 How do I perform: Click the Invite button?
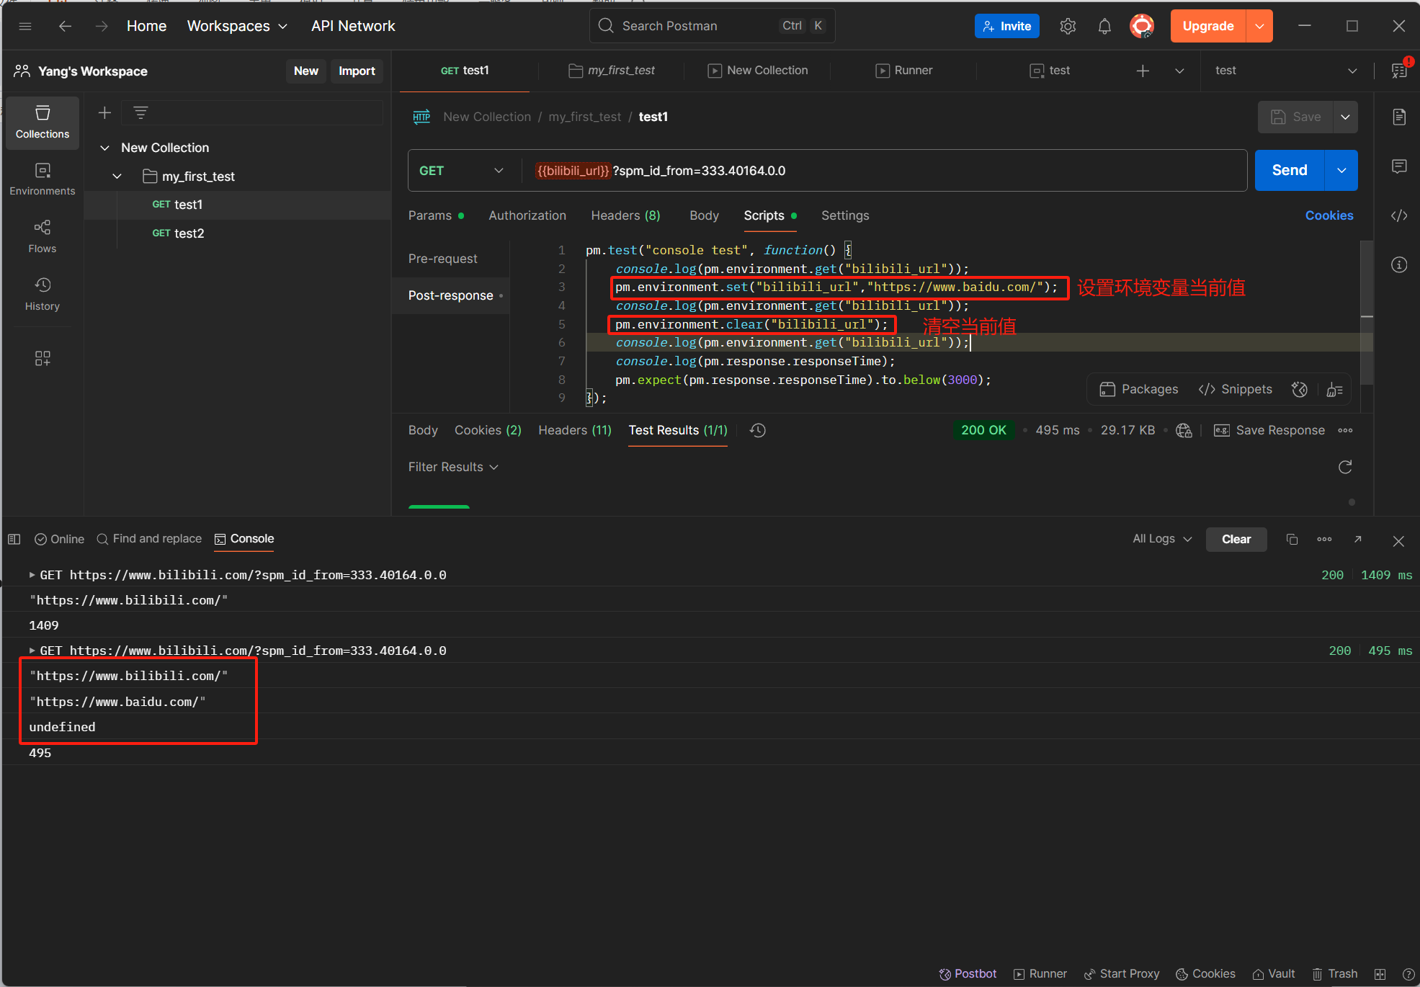tap(1006, 26)
